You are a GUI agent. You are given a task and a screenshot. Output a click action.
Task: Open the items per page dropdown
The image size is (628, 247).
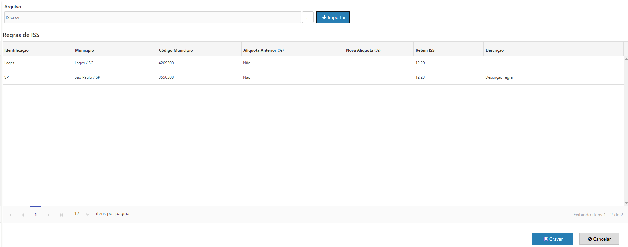[x=82, y=214]
